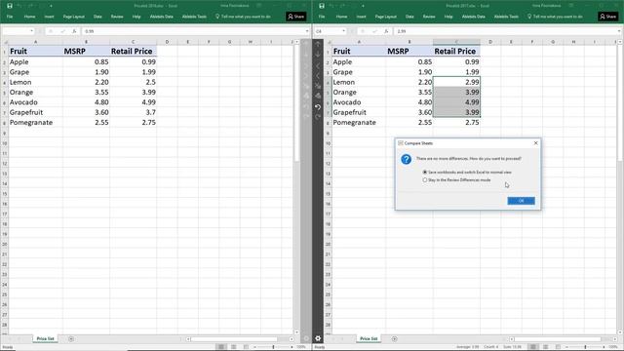Click the question mark icon in dialog
This screenshot has width=624, height=351.
point(406,159)
